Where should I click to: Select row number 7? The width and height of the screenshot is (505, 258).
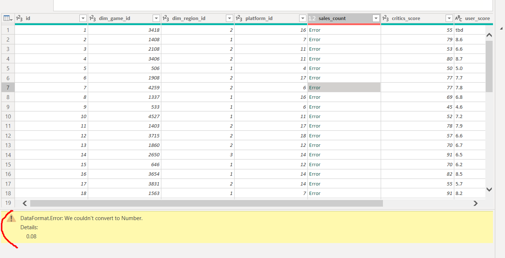8,87
